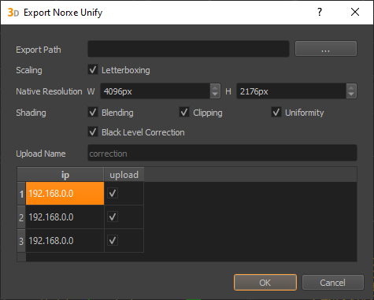The height and width of the screenshot is (300, 374).
Task: Click the native resolution width field
Action: pyautogui.click(x=155, y=91)
